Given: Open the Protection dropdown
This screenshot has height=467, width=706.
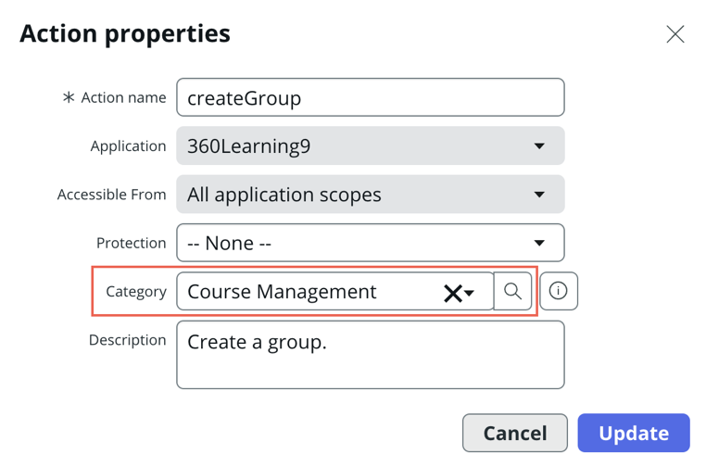Looking at the screenshot, I should pos(370,243).
